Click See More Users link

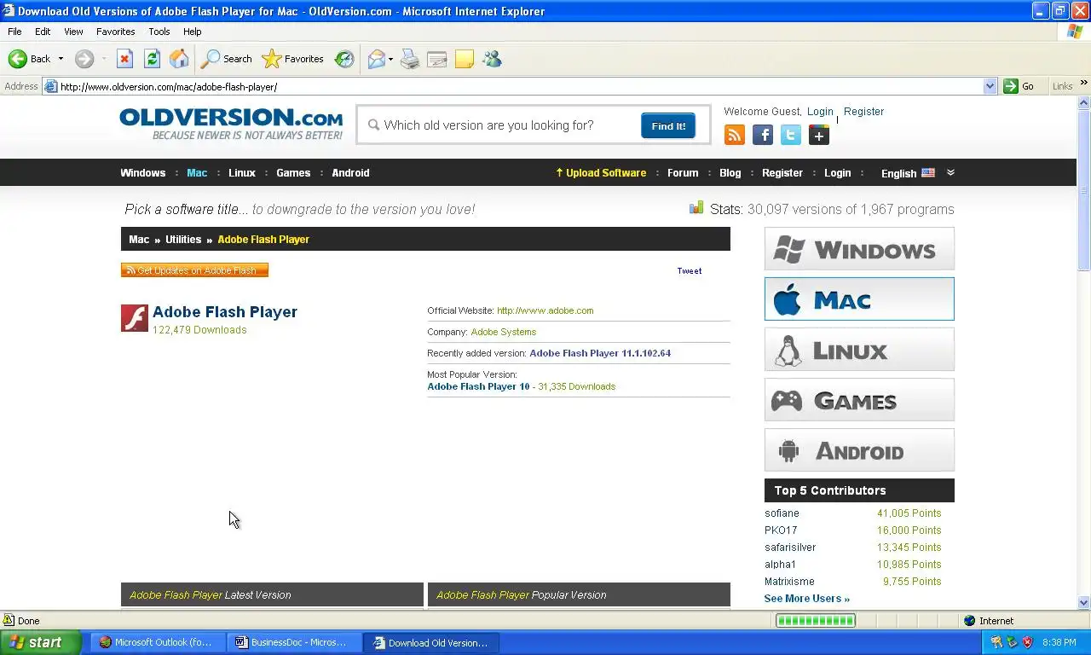[806, 599]
